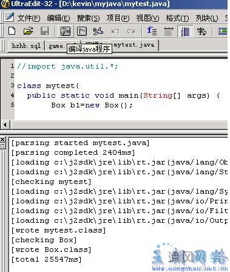Click output '[parsing completed 2404ms]'

tap(73, 153)
